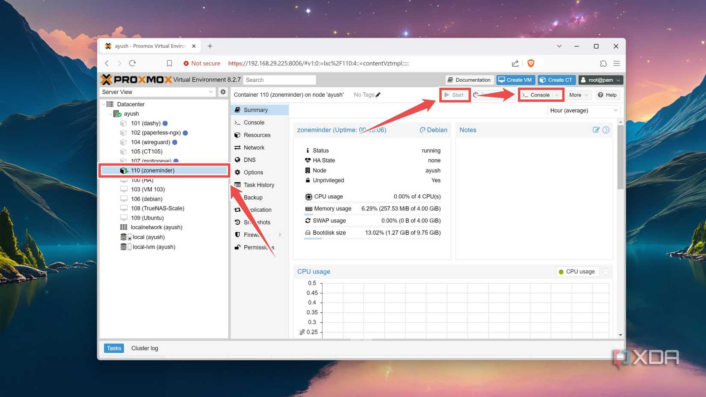
Task: Select localnetwork (ayush) item
Action: click(156, 227)
